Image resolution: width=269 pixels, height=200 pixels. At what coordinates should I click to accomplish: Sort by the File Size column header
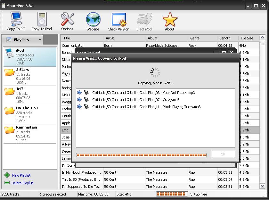249,38
